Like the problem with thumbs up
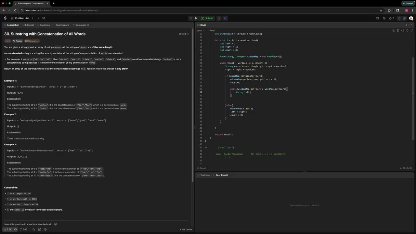 pyautogui.click(x=8, y=229)
